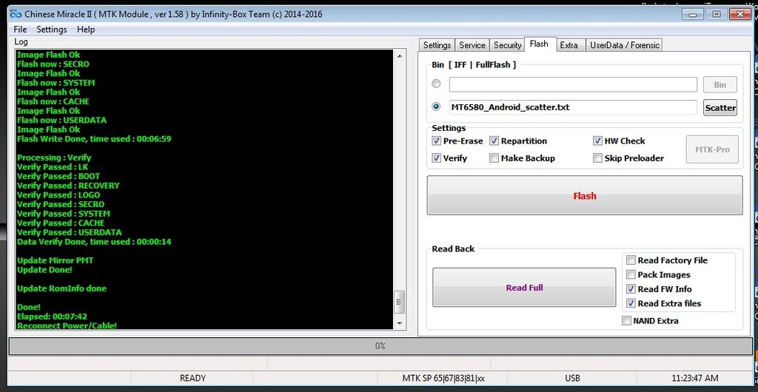Enable the NAND Extra checkbox
The image size is (758, 392).
pos(627,321)
